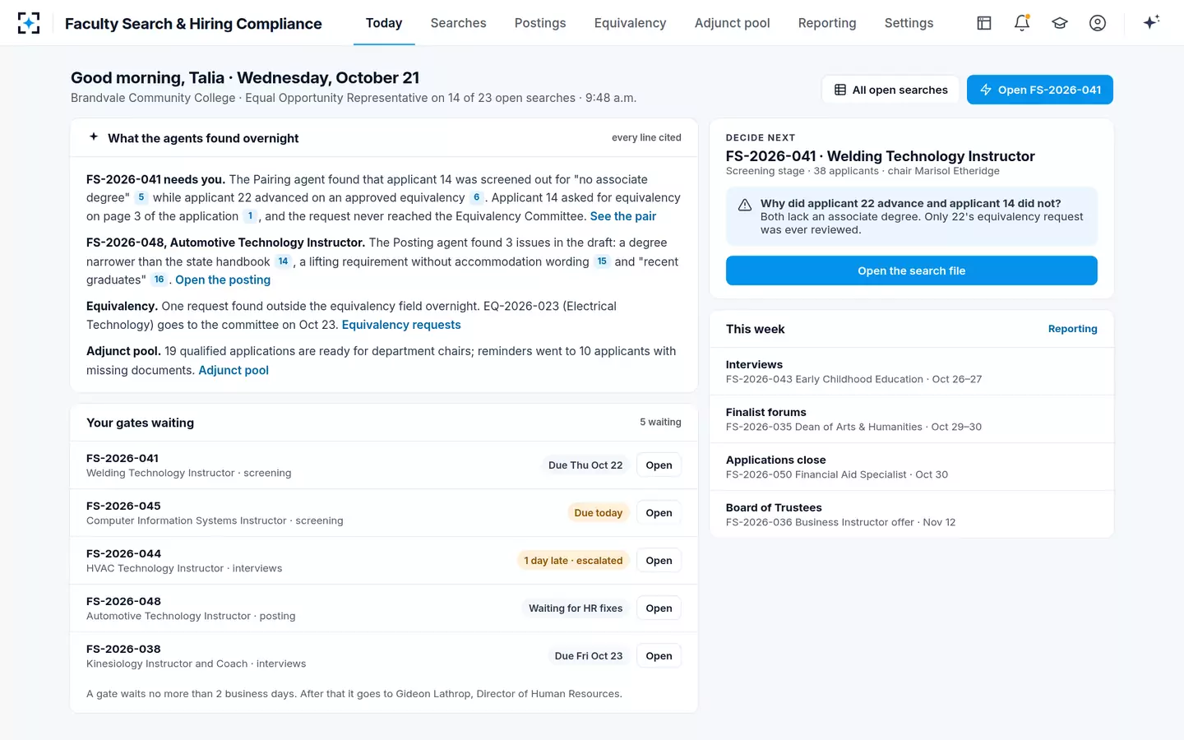Image resolution: width=1184 pixels, height=740 pixels.
Task: Open citation badge 15 after accommodation wording
Action: (x=602, y=261)
